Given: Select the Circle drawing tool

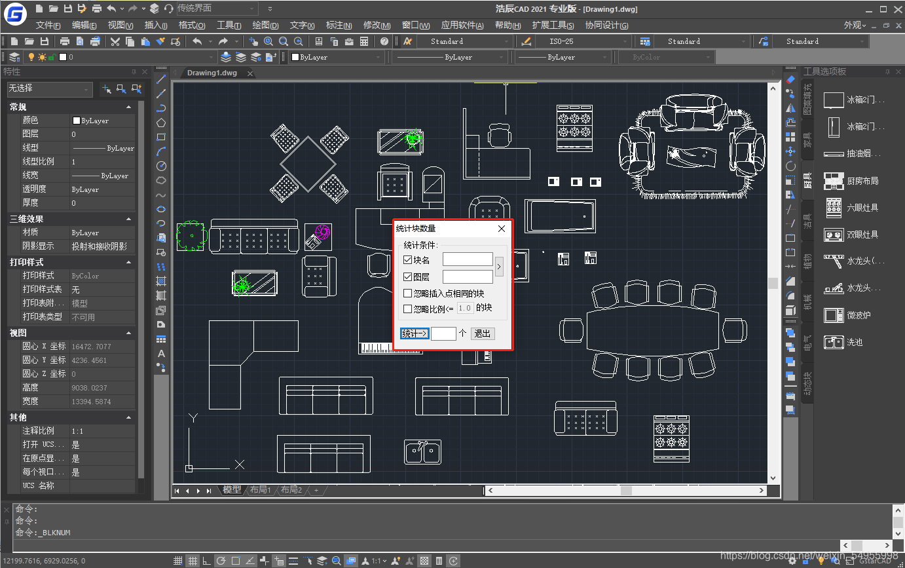Looking at the screenshot, I should click(x=161, y=166).
